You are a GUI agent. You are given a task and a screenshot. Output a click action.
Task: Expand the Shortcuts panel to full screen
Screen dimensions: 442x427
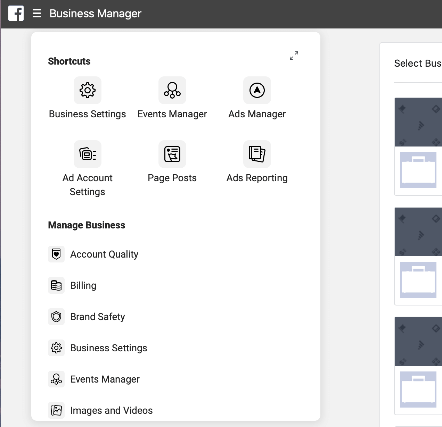pyautogui.click(x=294, y=55)
